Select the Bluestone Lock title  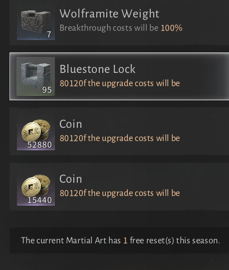[97, 69]
